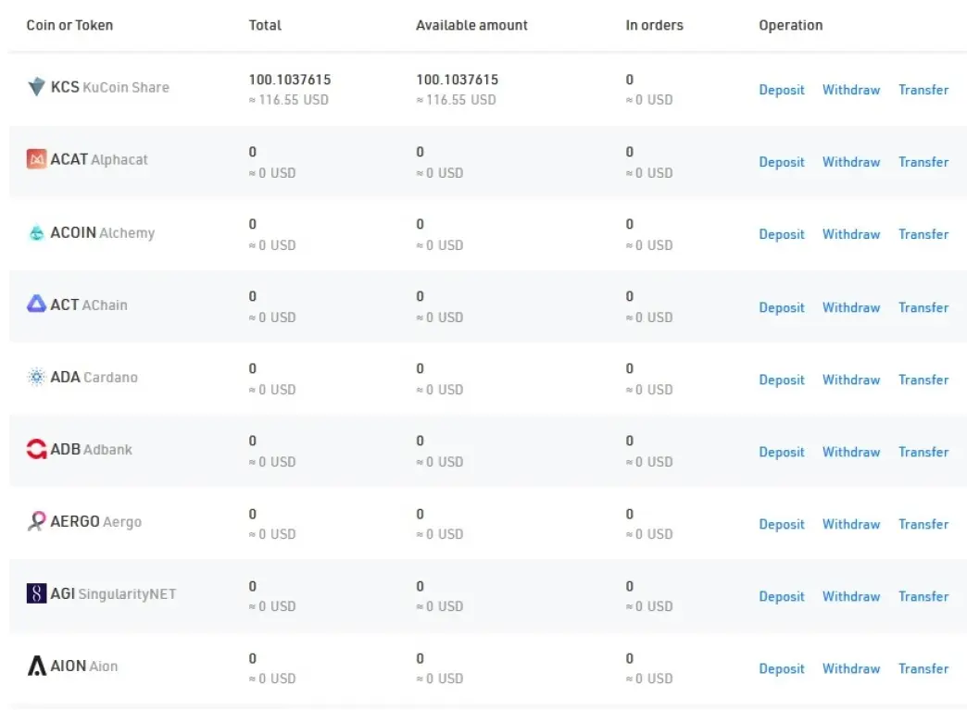
Task: Click the KCS KuCoin Share coin icon
Action: pyautogui.click(x=36, y=87)
